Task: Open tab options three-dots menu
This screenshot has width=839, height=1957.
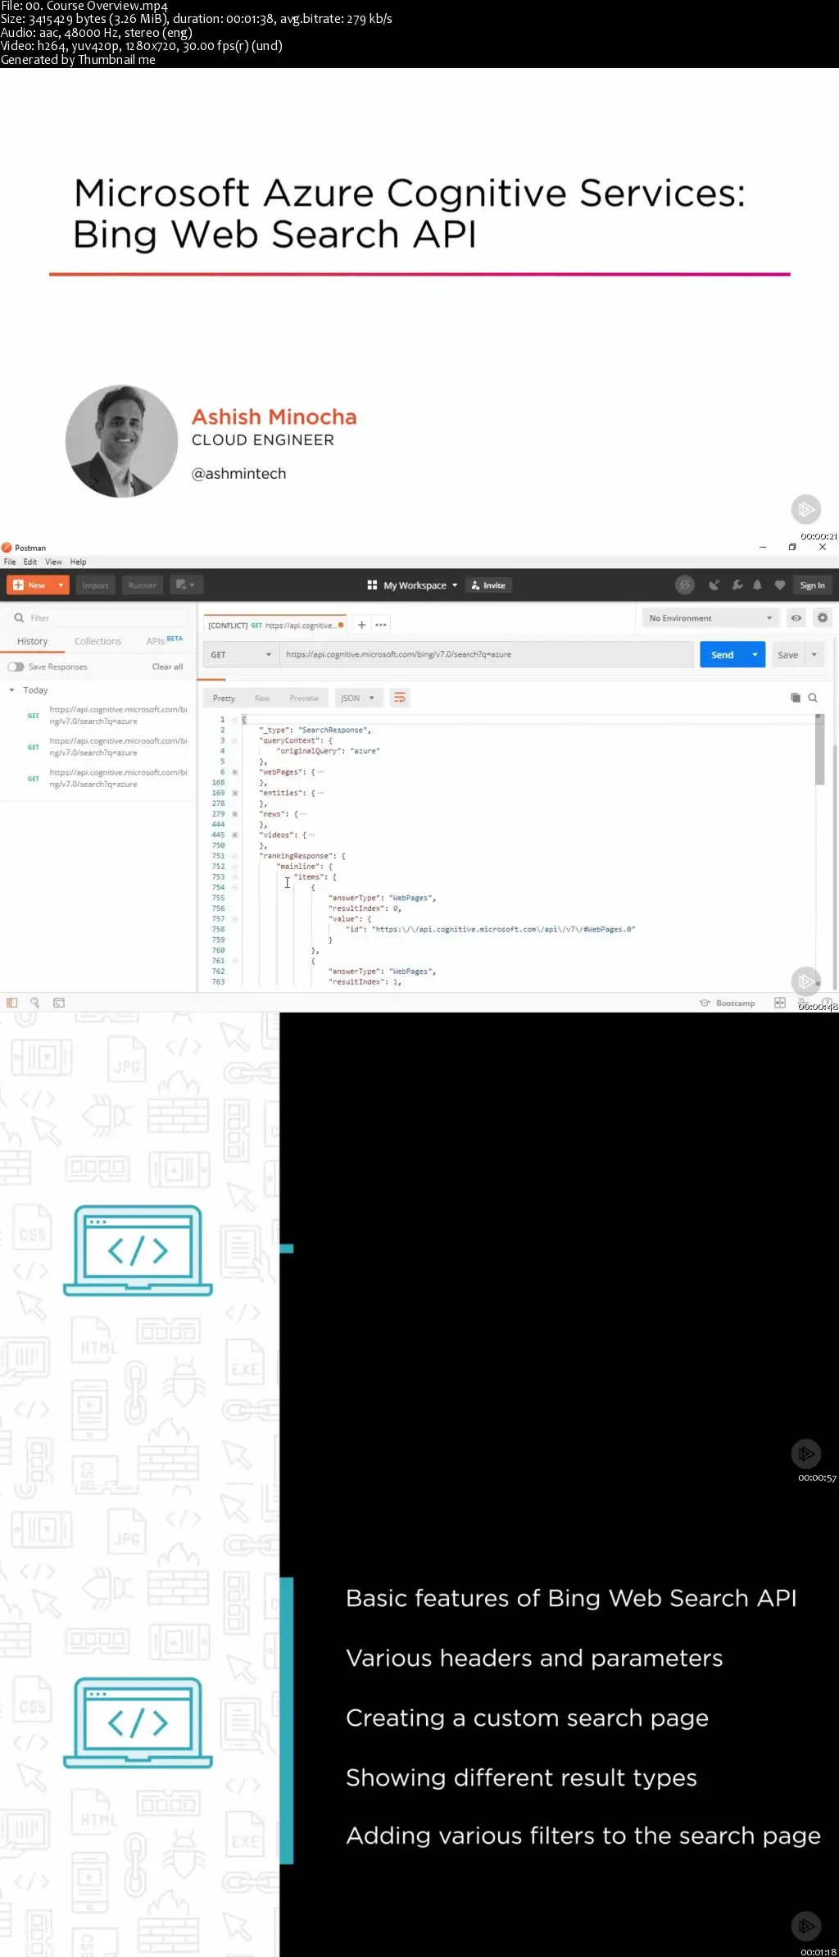Action: coord(381,625)
